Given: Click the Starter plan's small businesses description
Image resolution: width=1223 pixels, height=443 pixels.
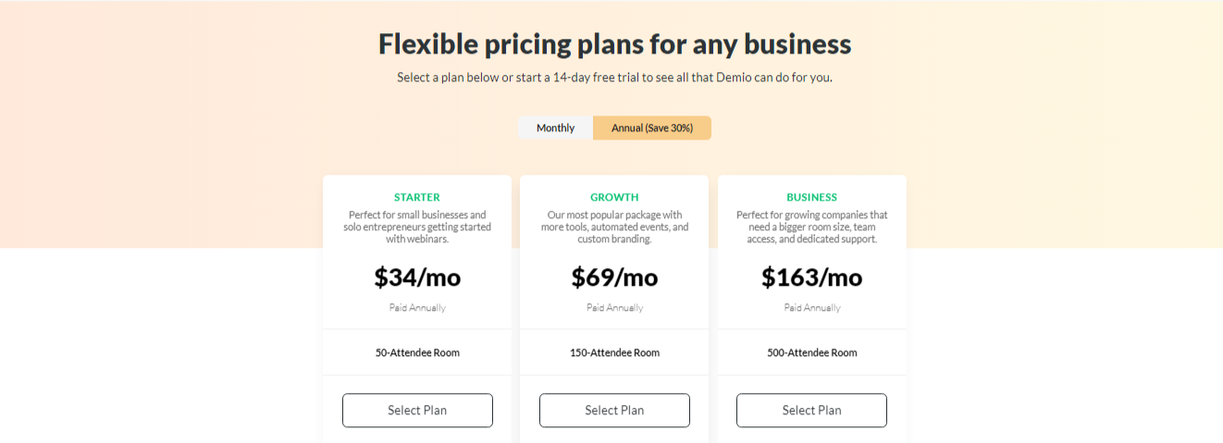Looking at the screenshot, I should click(417, 227).
